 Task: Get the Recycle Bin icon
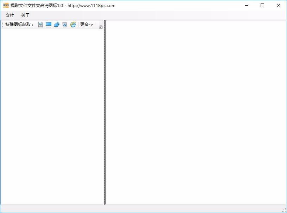pyautogui.click(x=65, y=25)
